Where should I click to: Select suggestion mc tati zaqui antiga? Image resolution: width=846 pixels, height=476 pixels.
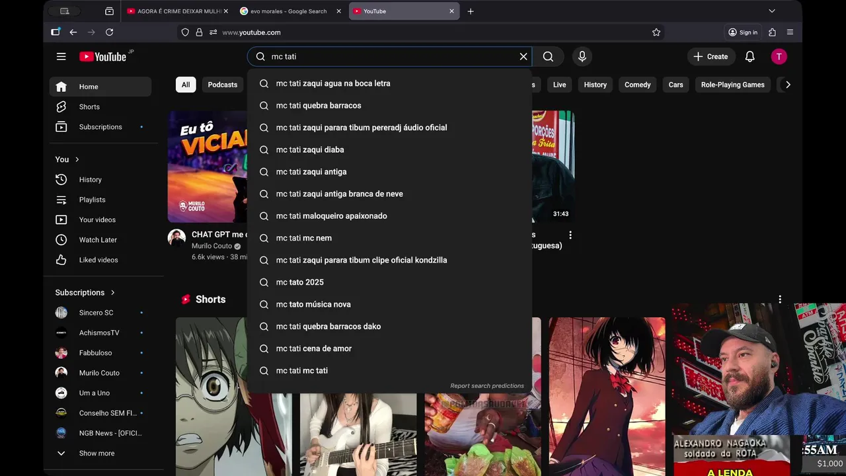pyautogui.click(x=389, y=172)
